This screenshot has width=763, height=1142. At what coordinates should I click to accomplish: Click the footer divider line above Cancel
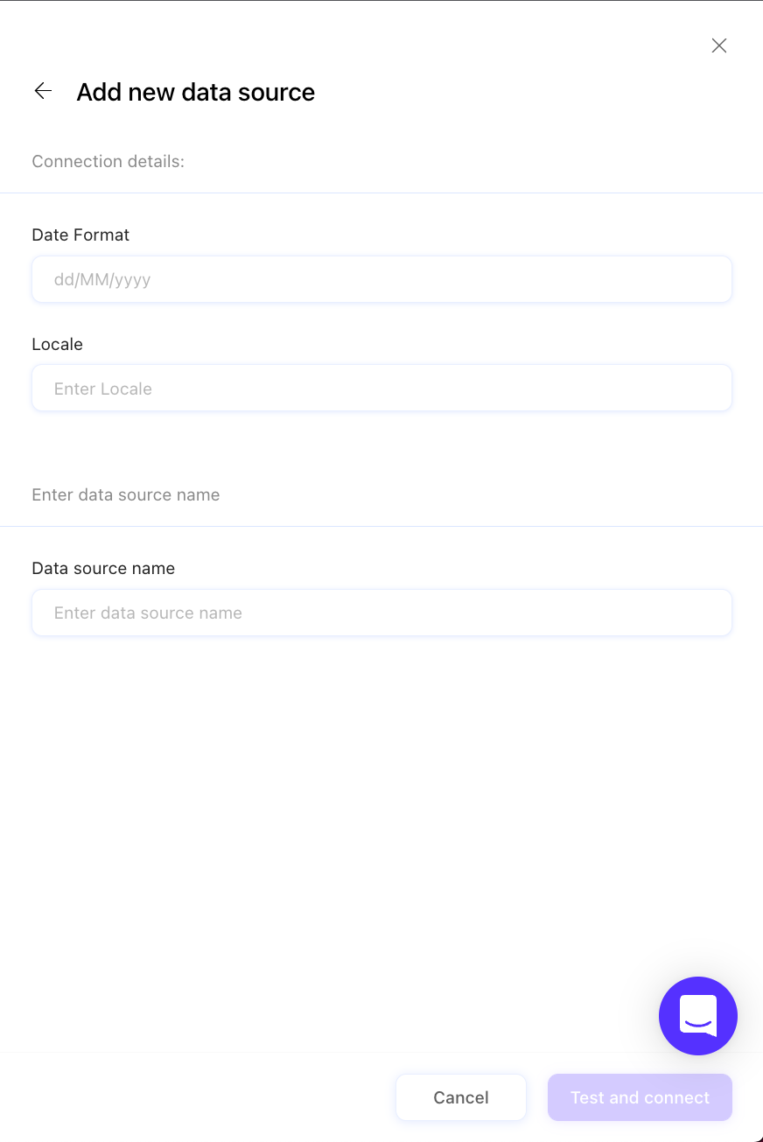tap(262, 1052)
